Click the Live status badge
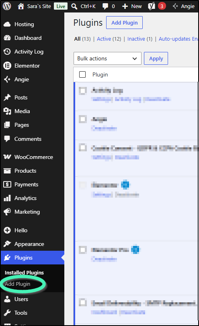The width and height of the screenshot is (199, 326). point(61,6)
